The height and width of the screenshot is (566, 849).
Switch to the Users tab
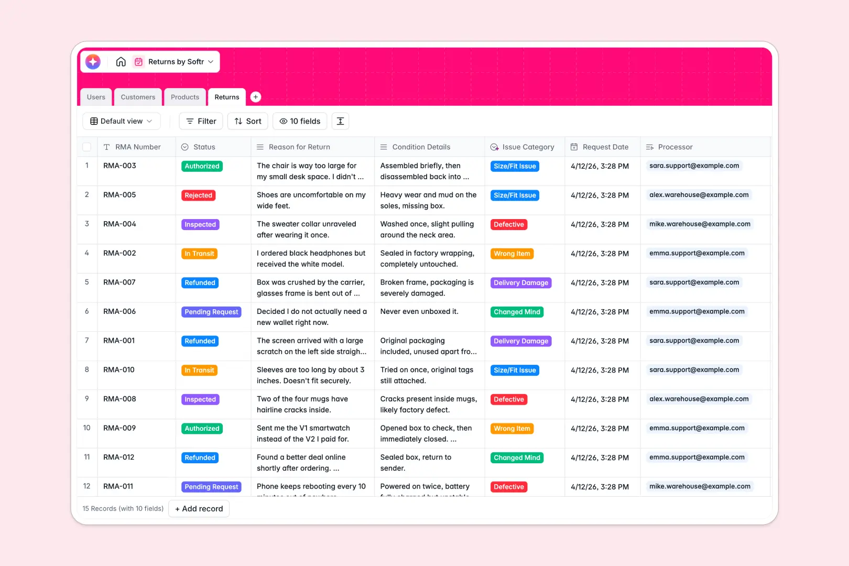click(x=96, y=97)
